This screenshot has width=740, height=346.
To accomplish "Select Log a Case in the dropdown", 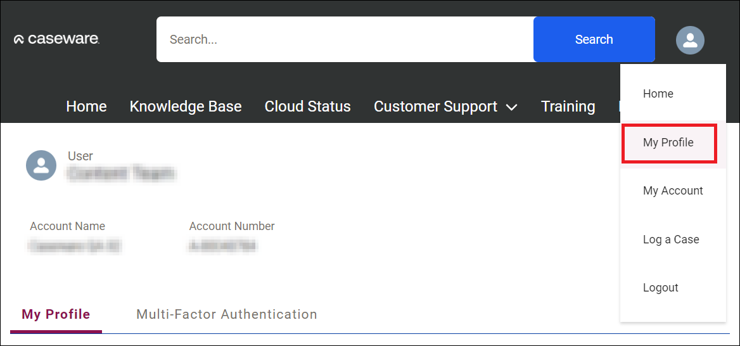I will (x=671, y=240).
